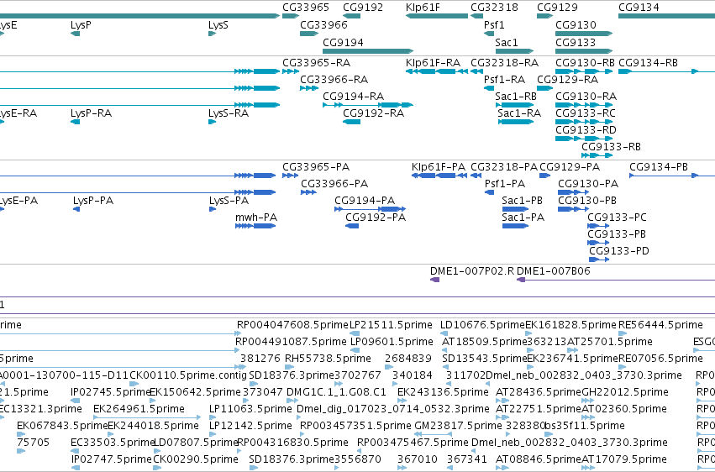Select the LysS gene label
The height and width of the screenshot is (472, 715).
tap(218, 25)
